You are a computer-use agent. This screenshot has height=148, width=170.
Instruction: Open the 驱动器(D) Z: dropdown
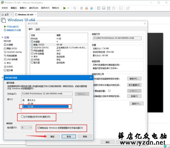coord(27,128)
